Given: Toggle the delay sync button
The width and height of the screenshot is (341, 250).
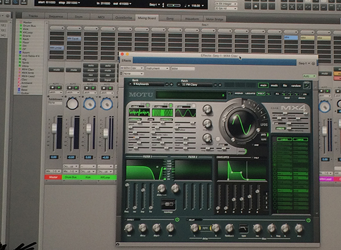Looking at the screenshot, I should click(205, 228).
